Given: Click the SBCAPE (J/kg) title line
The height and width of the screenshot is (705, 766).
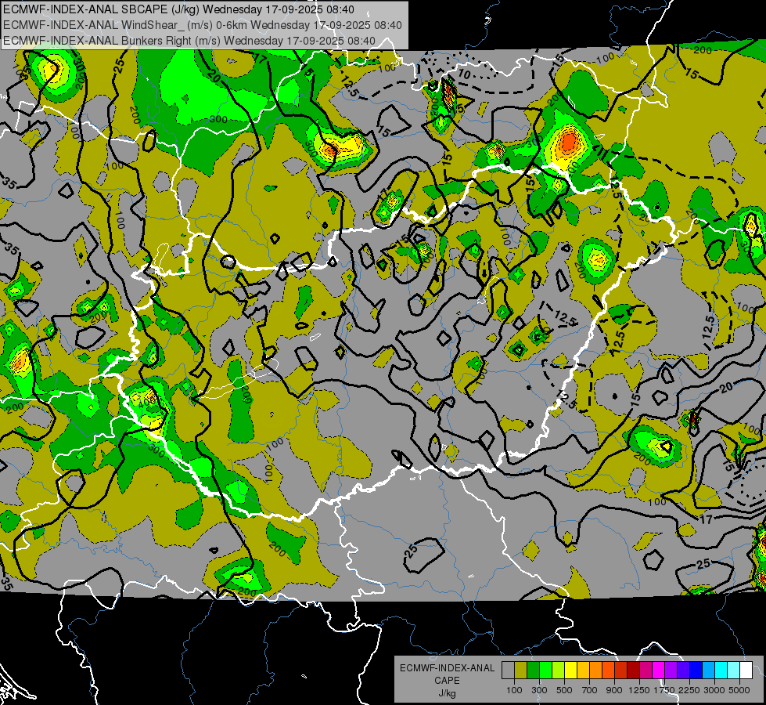Looking at the screenshot, I should point(178,9).
